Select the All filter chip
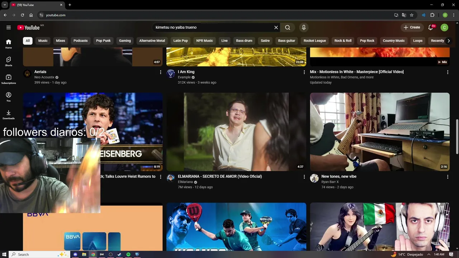 28,40
